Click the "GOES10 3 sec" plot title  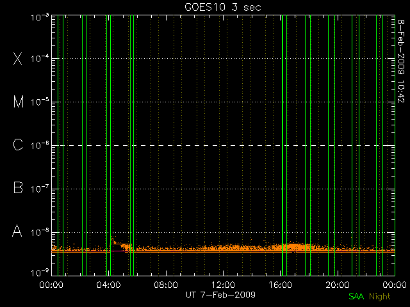[223, 7]
